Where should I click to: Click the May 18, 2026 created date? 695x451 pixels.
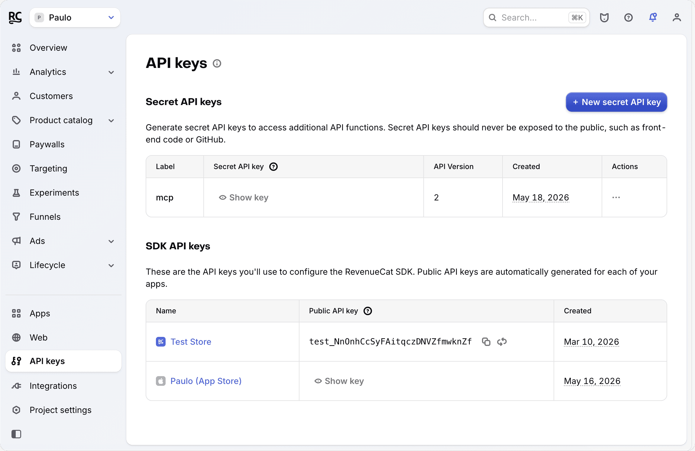541,197
